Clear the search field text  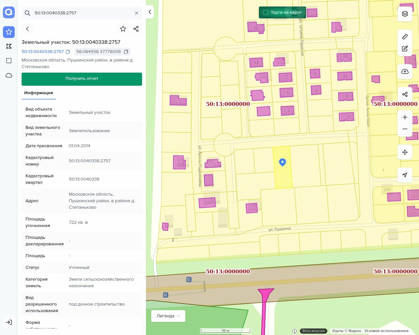tap(137, 13)
